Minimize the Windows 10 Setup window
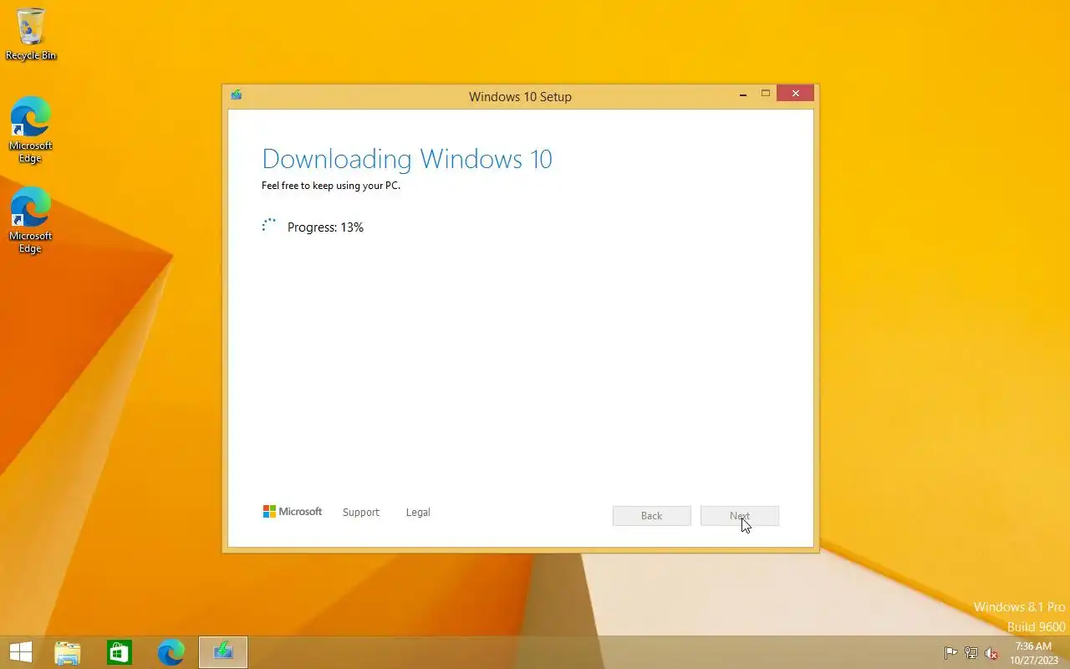 coord(742,94)
